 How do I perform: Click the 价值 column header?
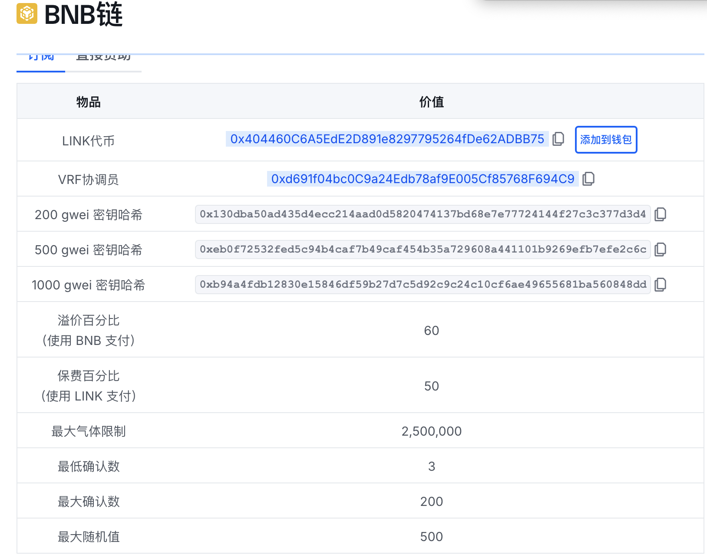[431, 102]
